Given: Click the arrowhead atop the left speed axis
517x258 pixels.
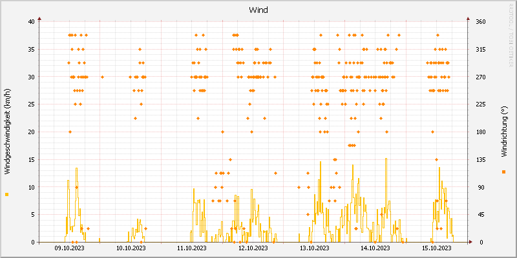Looking at the screenshot, I should pyautogui.click(x=39, y=19).
